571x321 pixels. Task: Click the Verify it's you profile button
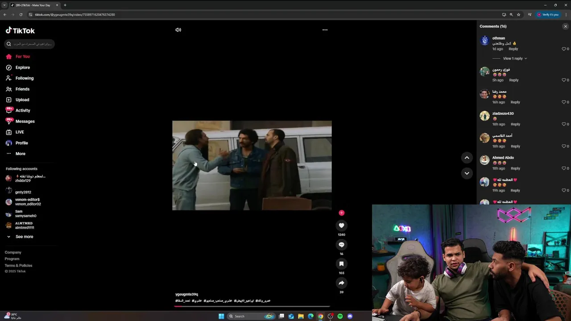[x=547, y=15]
